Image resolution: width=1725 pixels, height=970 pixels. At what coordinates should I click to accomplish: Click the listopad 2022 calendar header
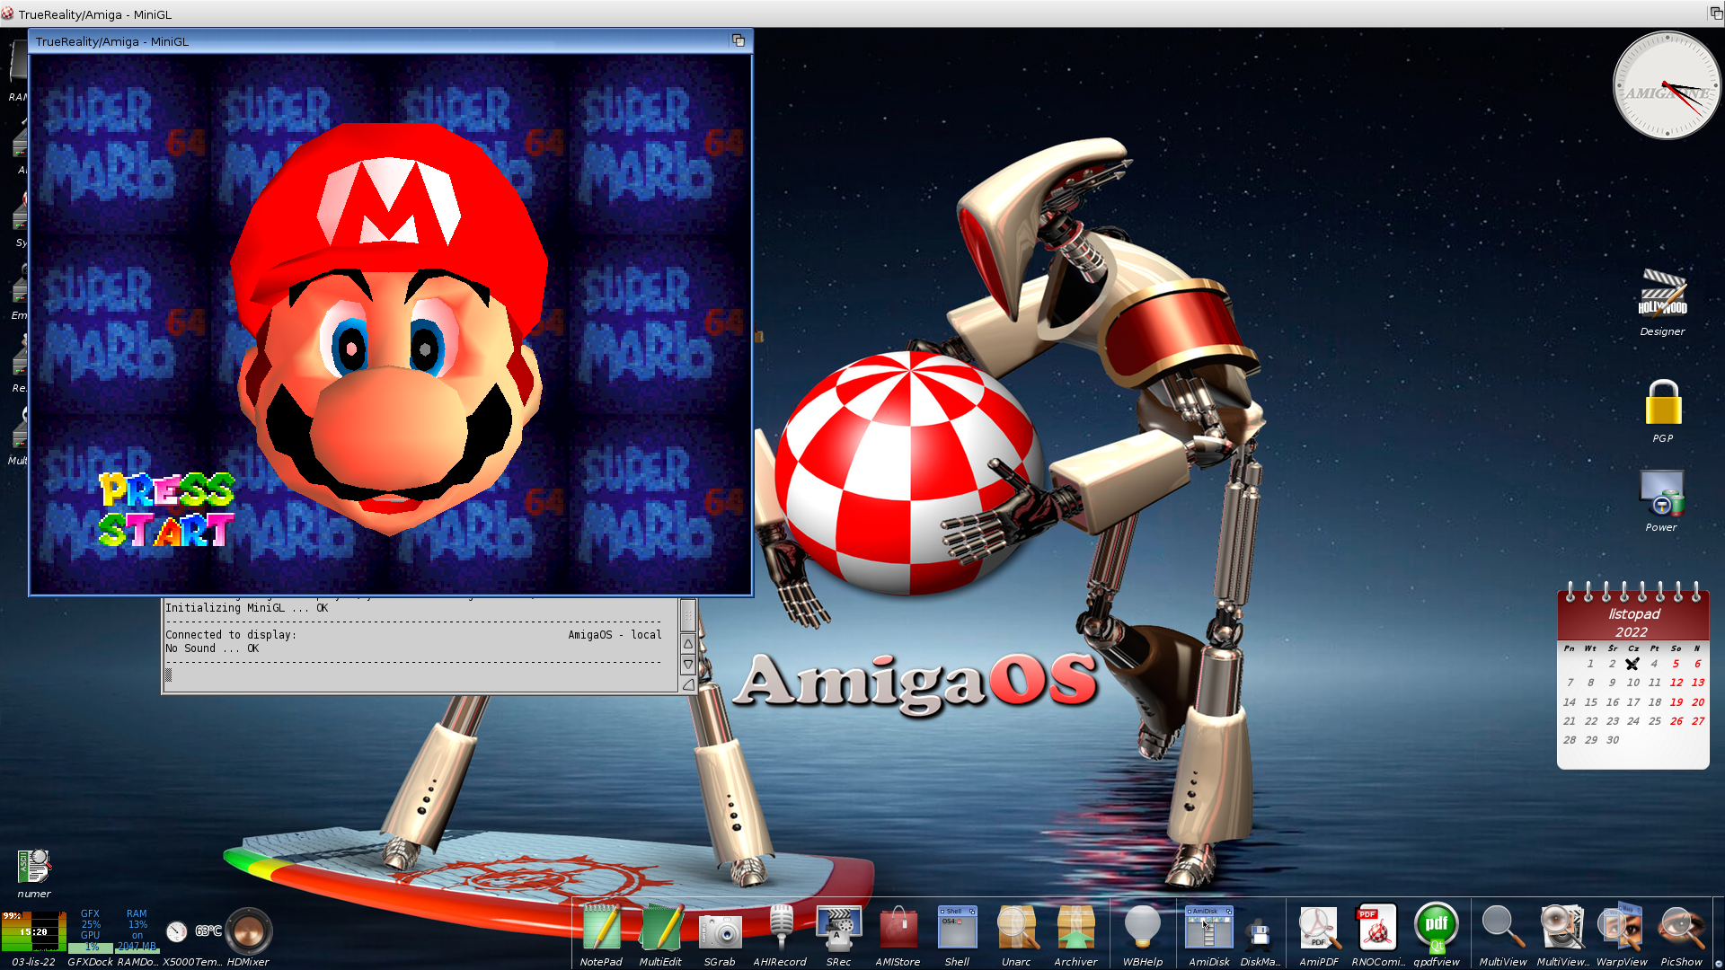click(1633, 622)
